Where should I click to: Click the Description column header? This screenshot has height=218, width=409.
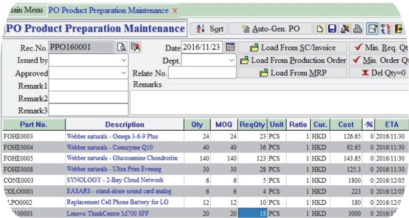coord(125,125)
